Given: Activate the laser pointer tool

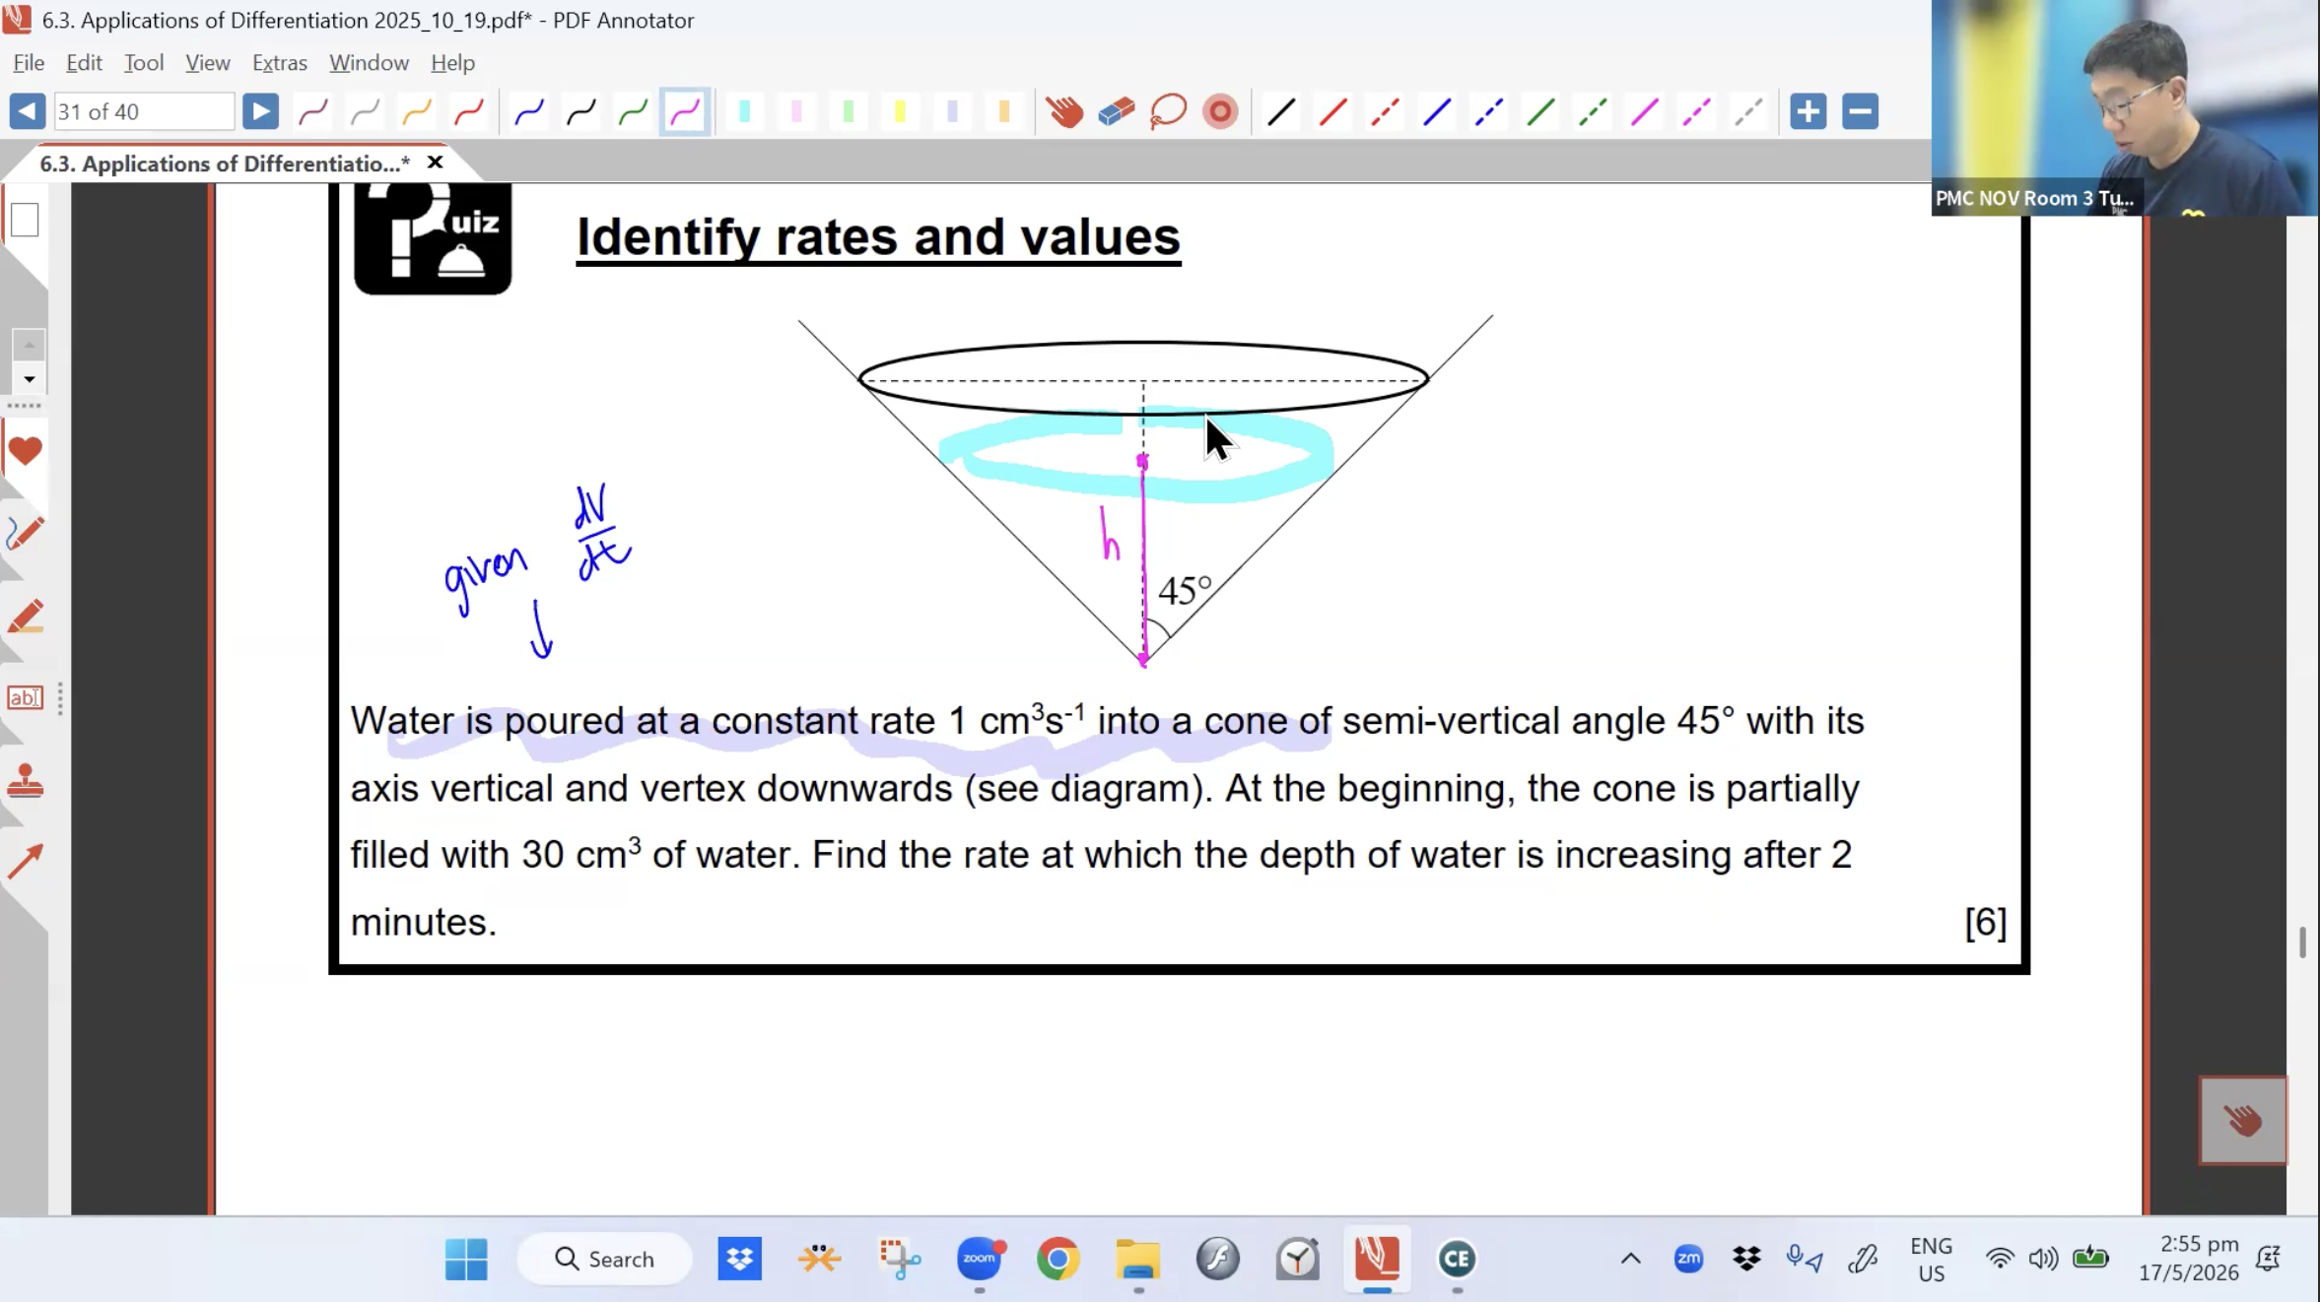Looking at the screenshot, I should coord(1220,111).
